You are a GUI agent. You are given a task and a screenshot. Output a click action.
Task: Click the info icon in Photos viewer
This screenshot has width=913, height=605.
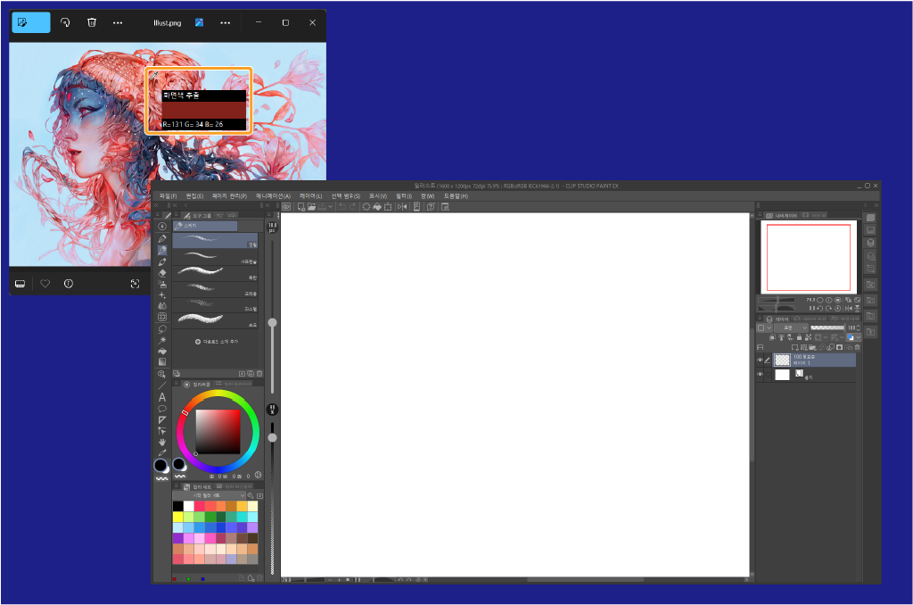69,284
